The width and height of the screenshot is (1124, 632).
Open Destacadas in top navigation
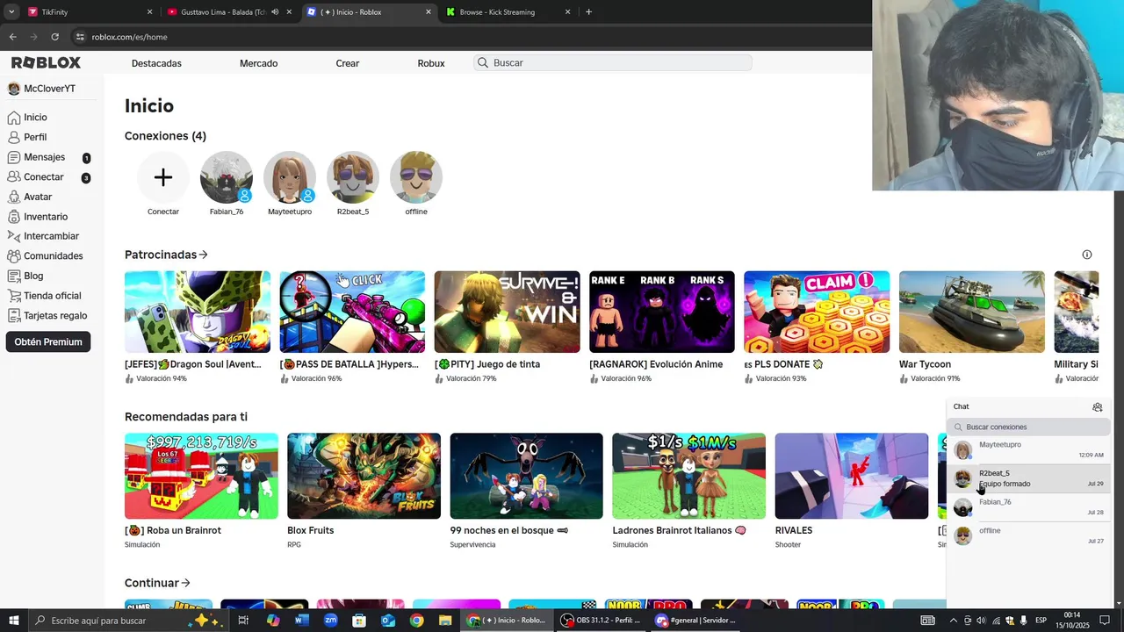[156, 63]
